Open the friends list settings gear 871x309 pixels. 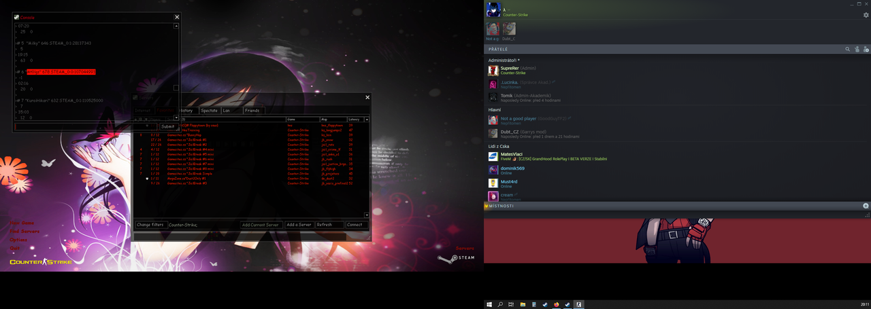tap(866, 15)
